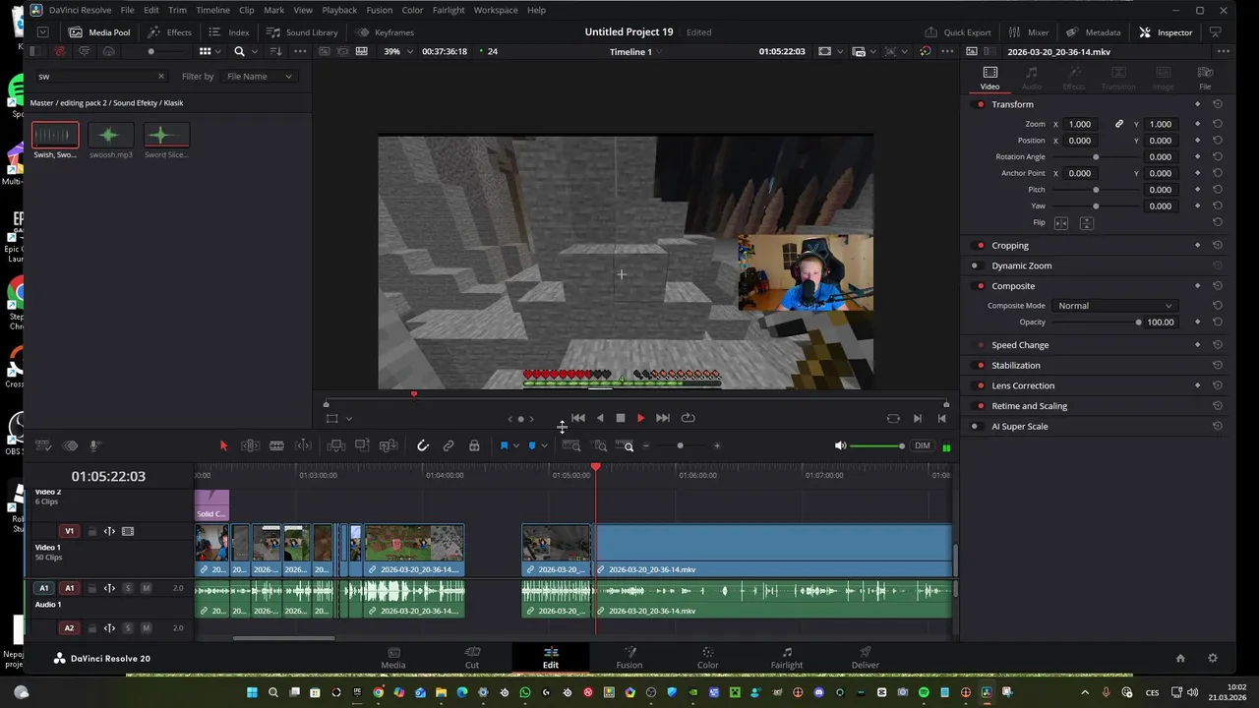The width and height of the screenshot is (1259, 708).
Task: Reset the Transform section
Action: (x=1218, y=104)
